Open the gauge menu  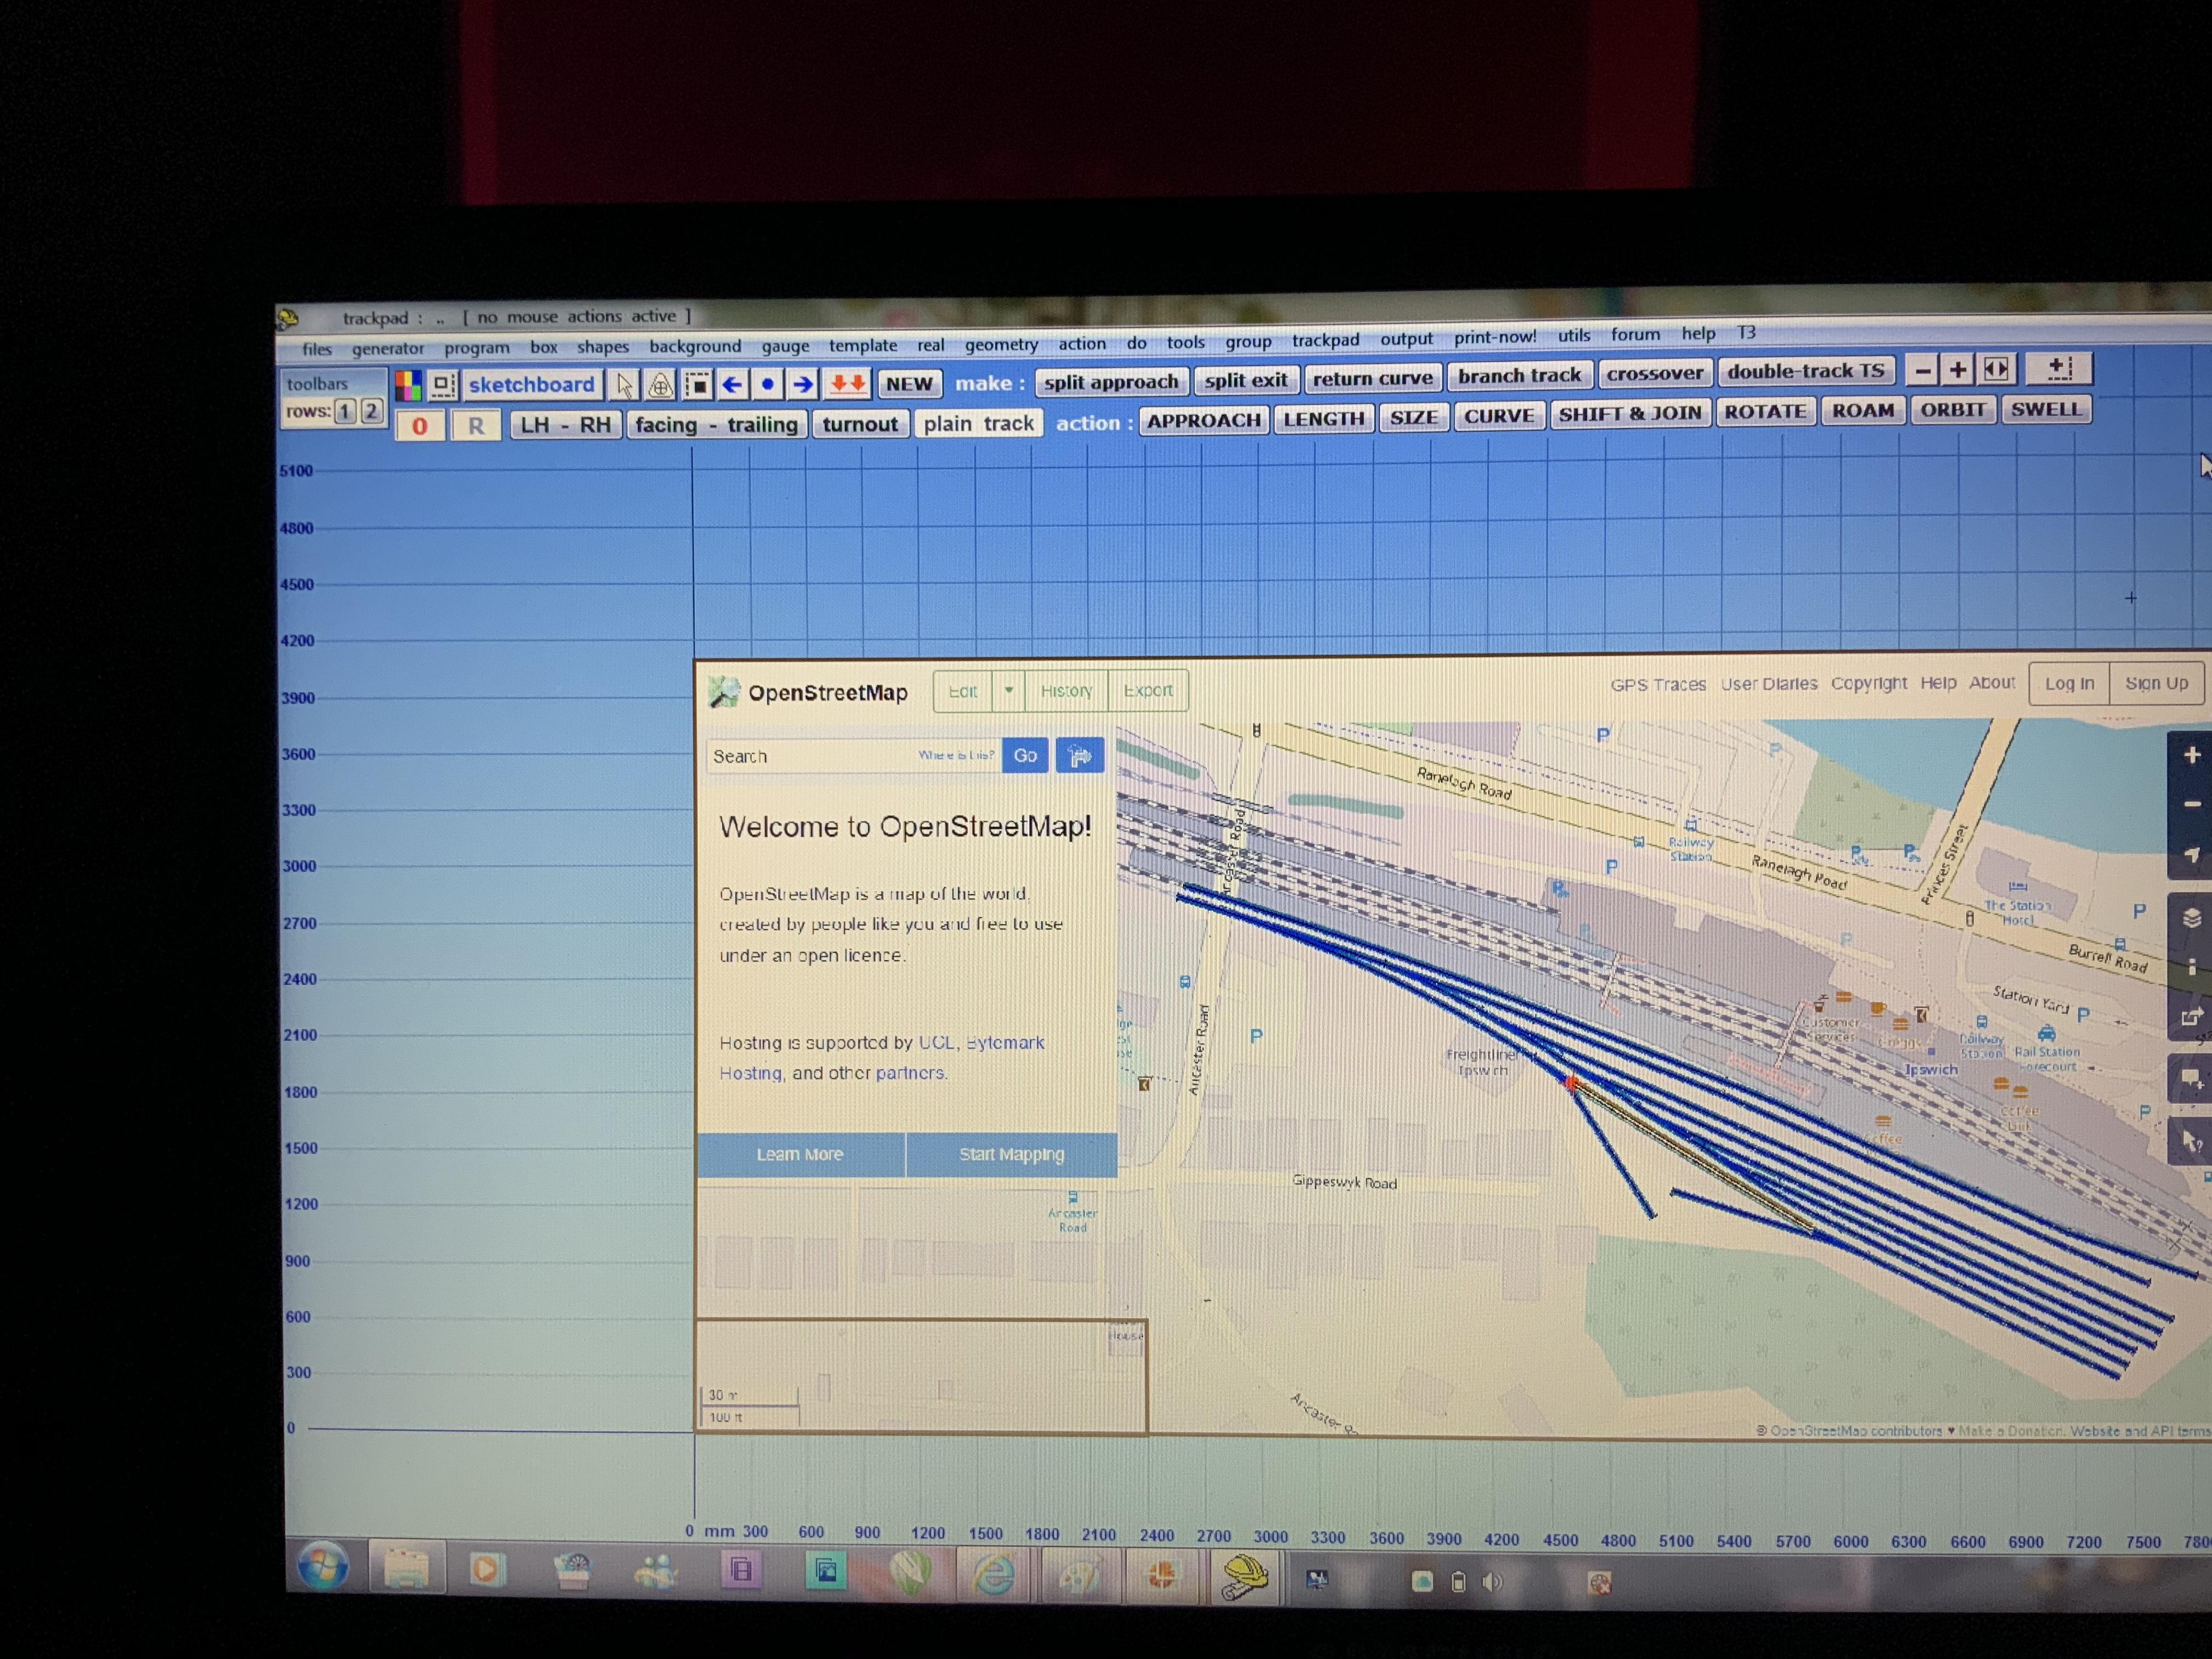[785, 346]
